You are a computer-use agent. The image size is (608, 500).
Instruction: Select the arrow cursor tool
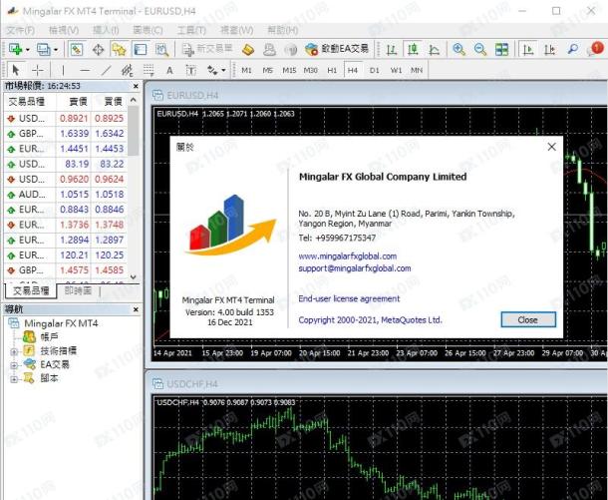click(16, 70)
